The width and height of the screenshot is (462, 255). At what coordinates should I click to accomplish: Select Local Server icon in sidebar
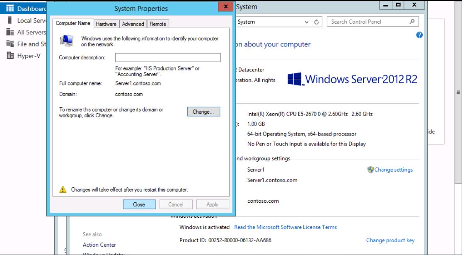[10, 20]
